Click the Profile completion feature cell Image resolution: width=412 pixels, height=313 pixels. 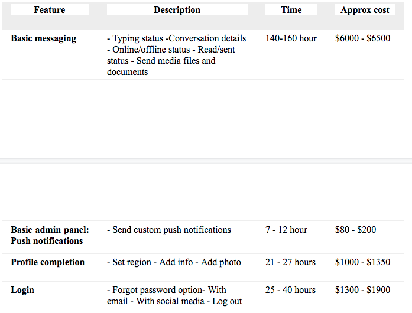47,262
